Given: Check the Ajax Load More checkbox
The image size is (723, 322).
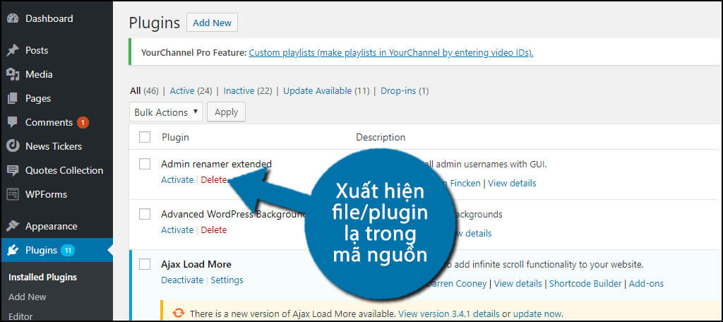Looking at the screenshot, I should (x=145, y=264).
